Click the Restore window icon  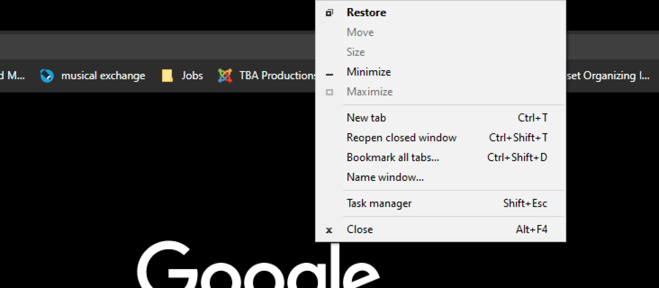(329, 13)
